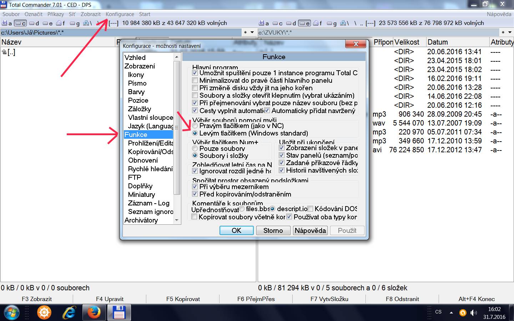
Task: Select the Miniatury category in the list
Action: click(x=141, y=194)
